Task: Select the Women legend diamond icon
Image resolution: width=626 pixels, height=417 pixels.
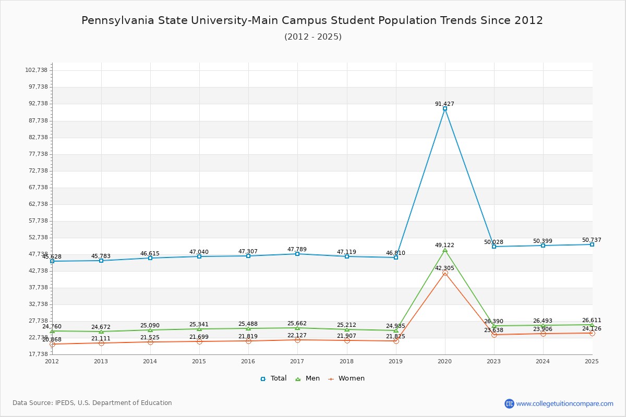Action: pos(331,378)
